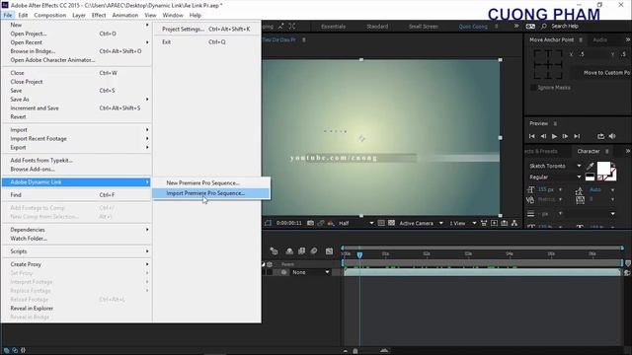Click the no fill color icon

pyautogui.click(x=600, y=177)
